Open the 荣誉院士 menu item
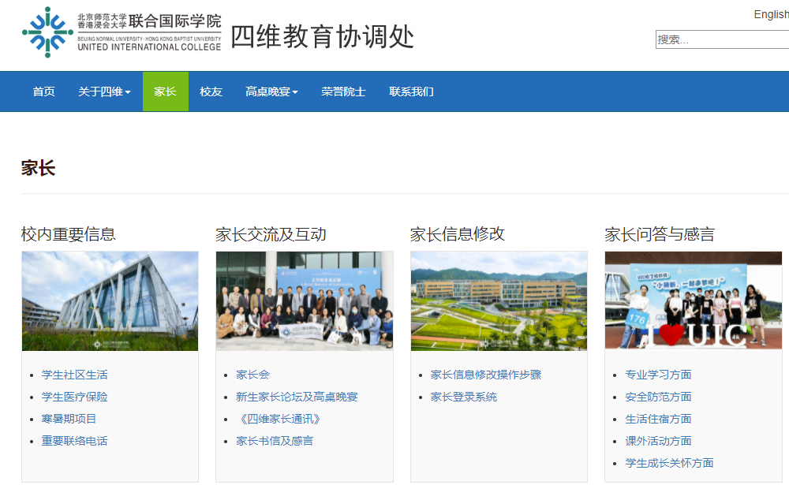Screen dimensions: 789x485 click(343, 91)
